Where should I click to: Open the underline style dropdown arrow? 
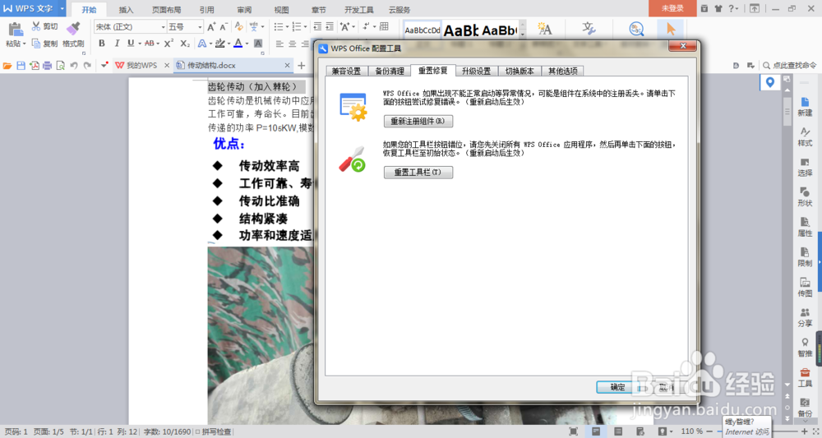(x=140, y=44)
